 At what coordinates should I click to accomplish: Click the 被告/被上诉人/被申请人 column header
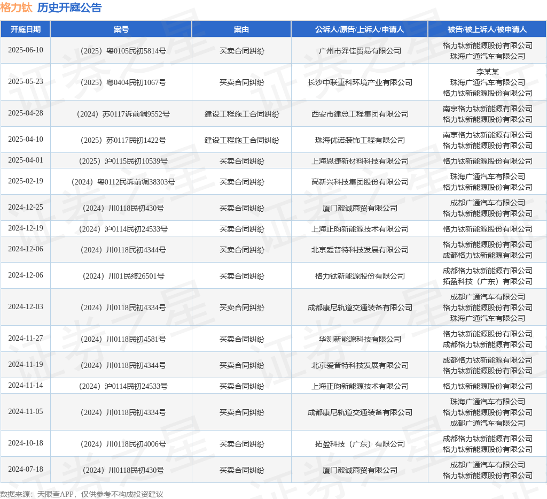click(x=487, y=29)
